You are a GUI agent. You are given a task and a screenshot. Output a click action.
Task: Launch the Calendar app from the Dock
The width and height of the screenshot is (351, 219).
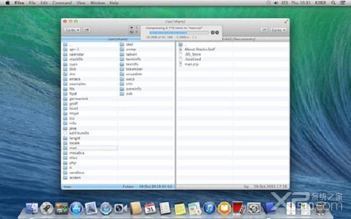150,208
